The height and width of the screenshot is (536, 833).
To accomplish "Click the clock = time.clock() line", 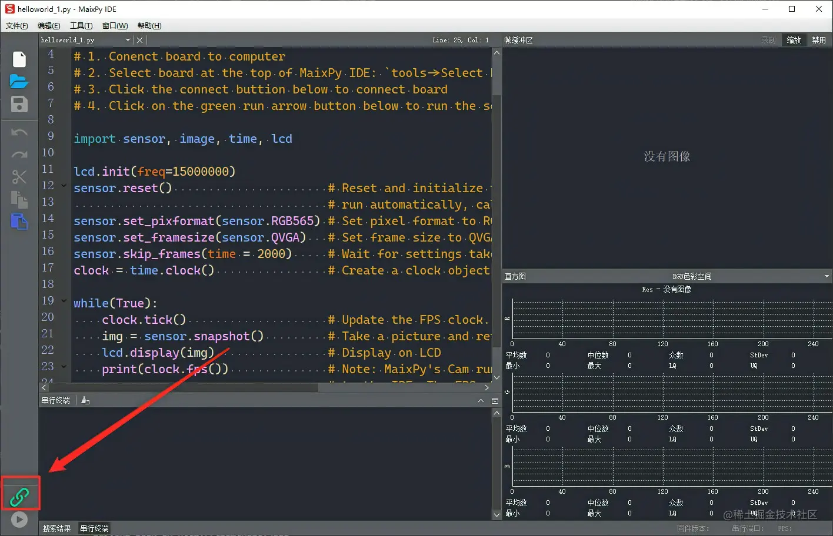I will (x=144, y=270).
